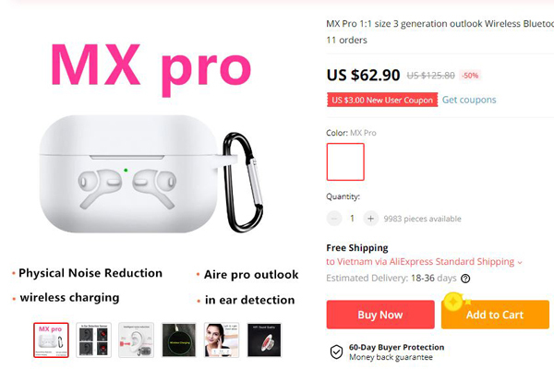Select the in-ear detection sensor thumbnail

pyautogui.click(x=93, y=340)
